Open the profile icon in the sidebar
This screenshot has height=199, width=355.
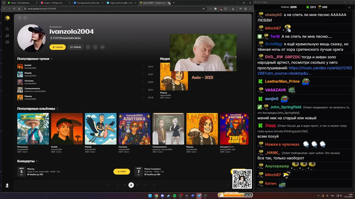point(7,185)
